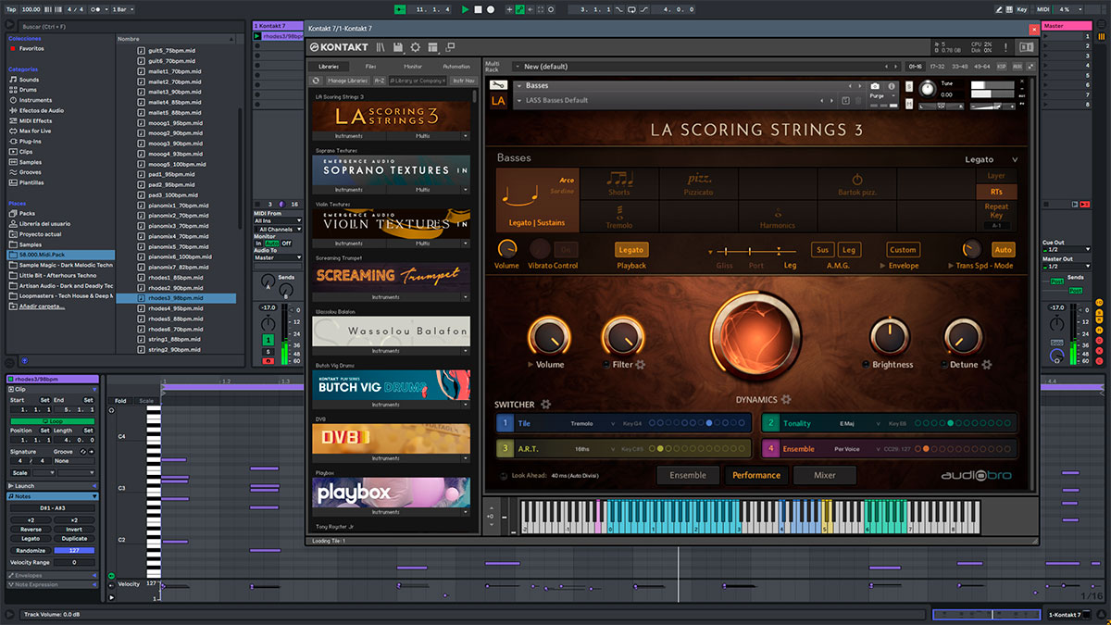Screen dimensions: 1111x625
Task: Stop playback in the transport bar
Action: (x=478, y=9)
